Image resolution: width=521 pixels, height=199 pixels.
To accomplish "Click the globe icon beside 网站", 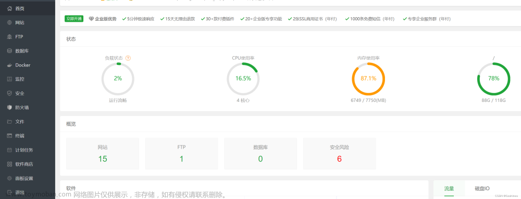I will click(9, 22).
